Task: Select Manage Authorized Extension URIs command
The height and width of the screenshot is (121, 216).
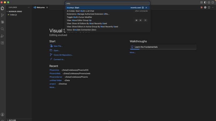Action: [107, 14]
